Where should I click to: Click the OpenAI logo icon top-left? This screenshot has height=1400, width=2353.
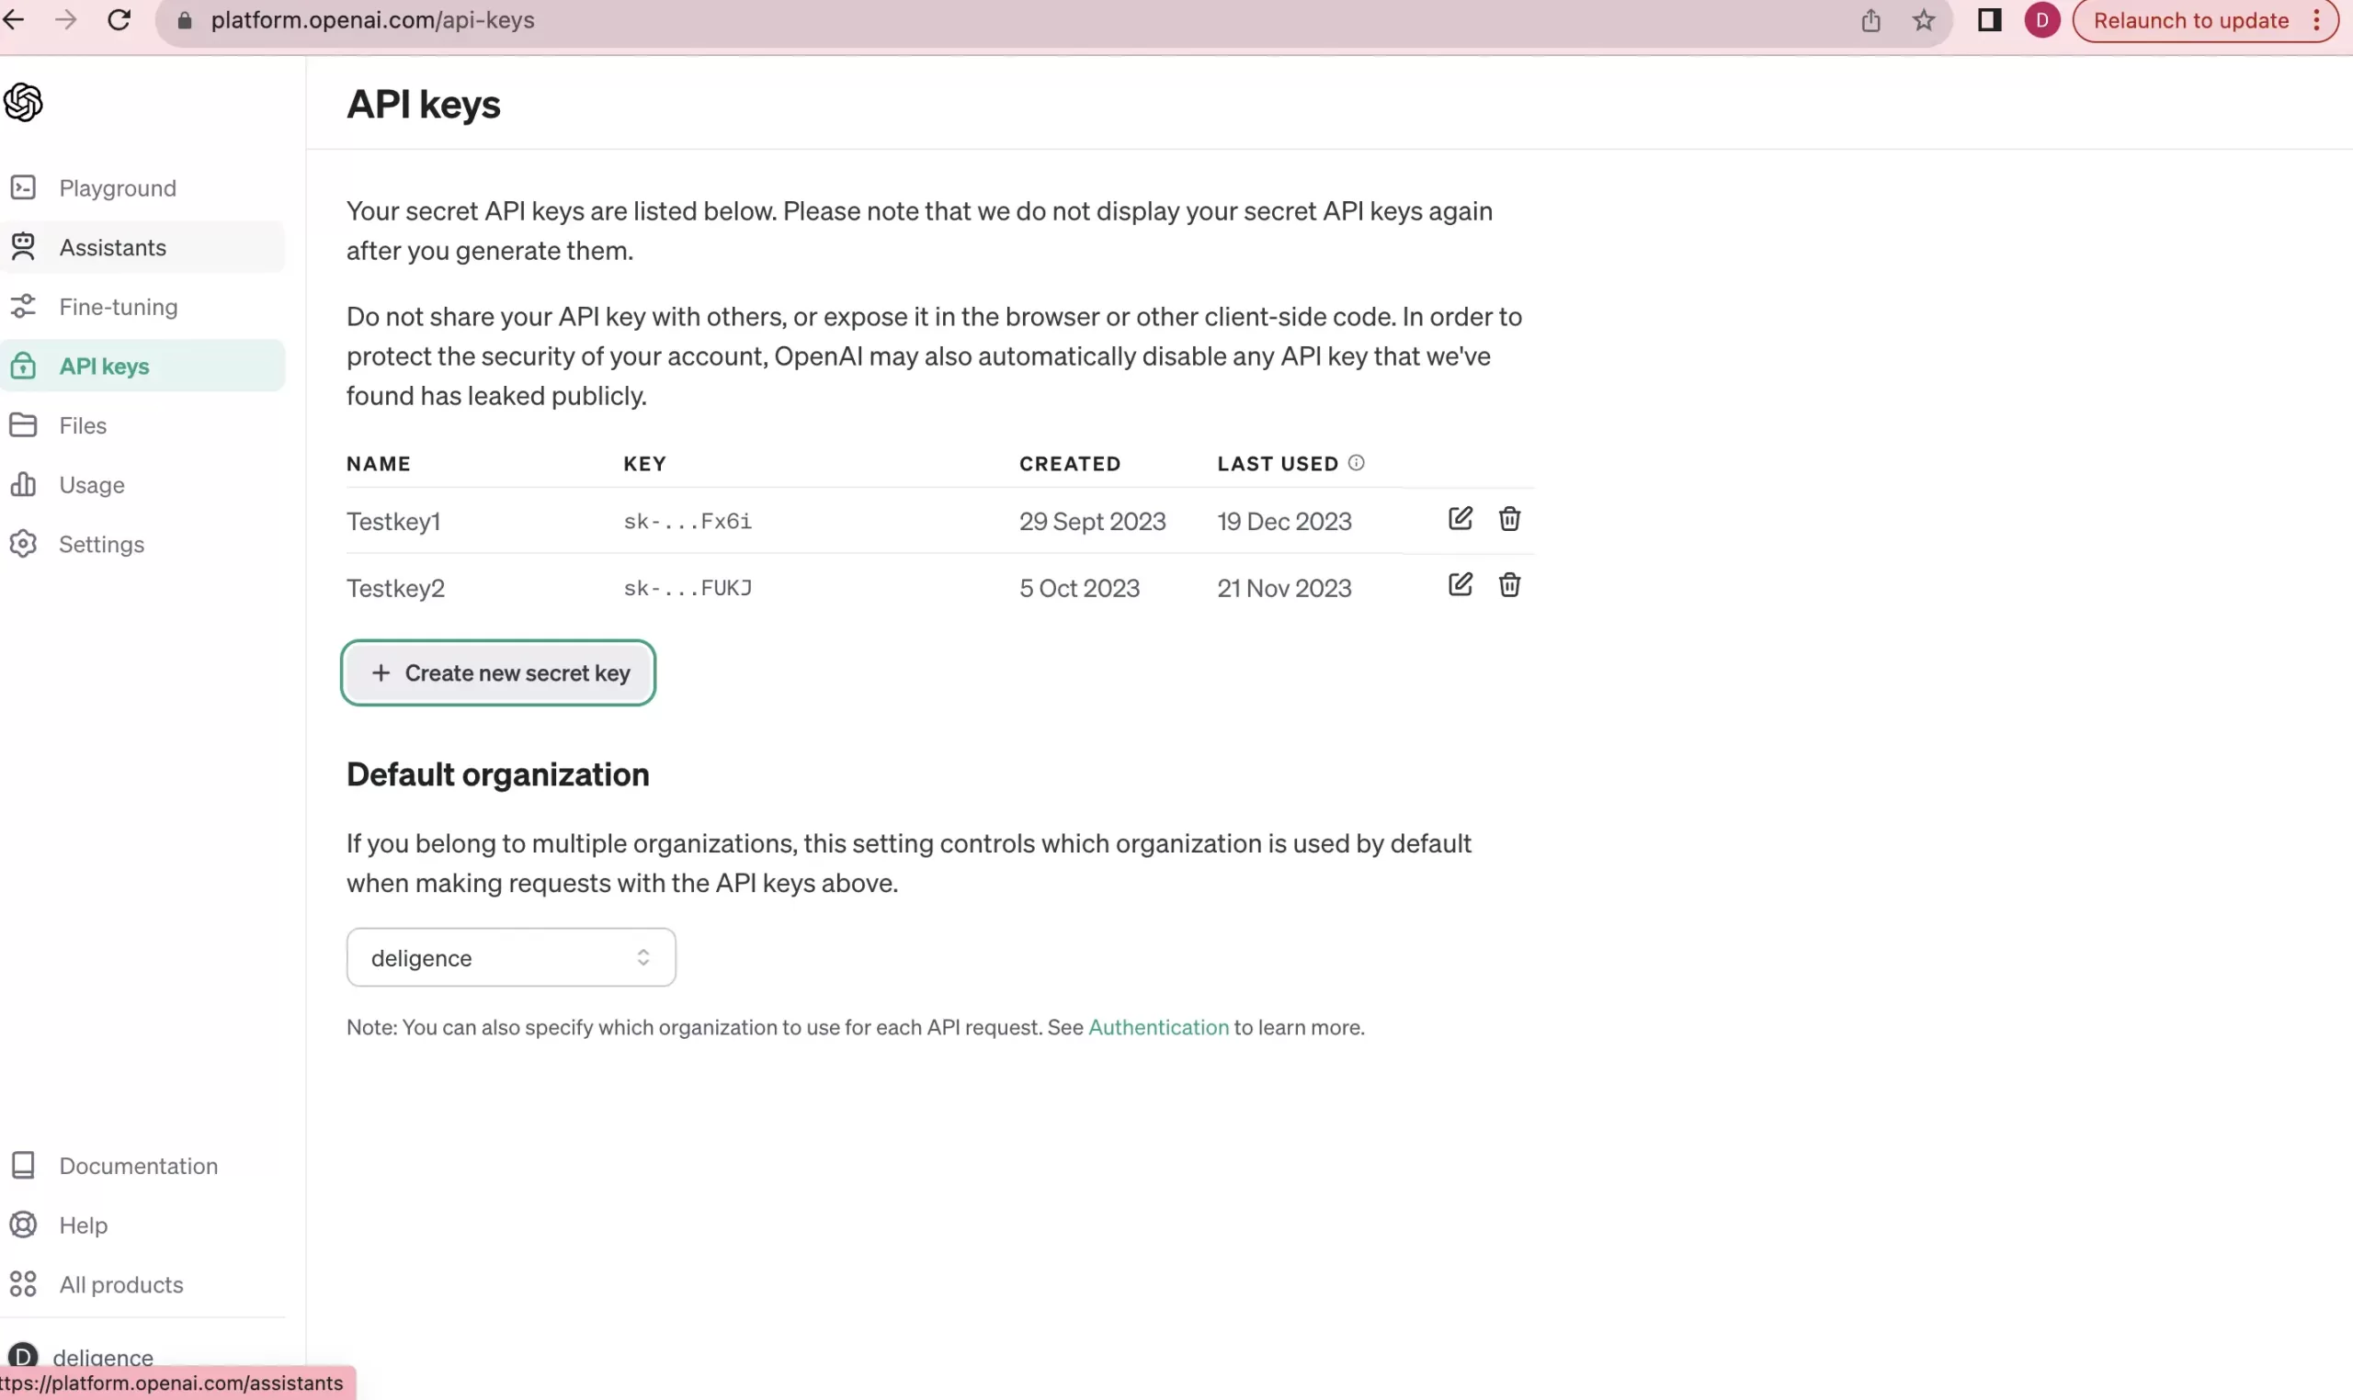pos(23,103)
